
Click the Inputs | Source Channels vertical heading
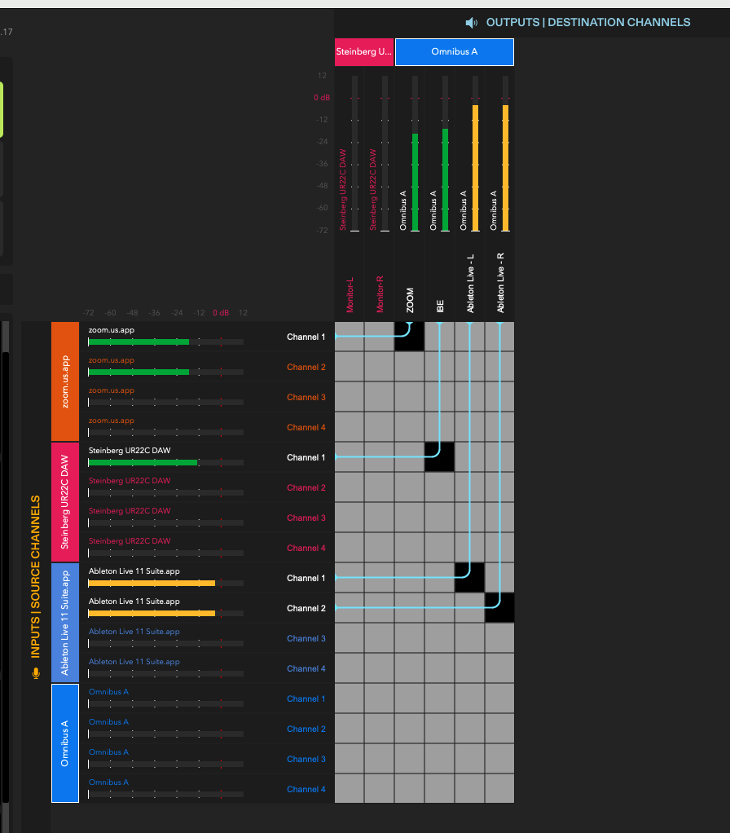point(36,577)
